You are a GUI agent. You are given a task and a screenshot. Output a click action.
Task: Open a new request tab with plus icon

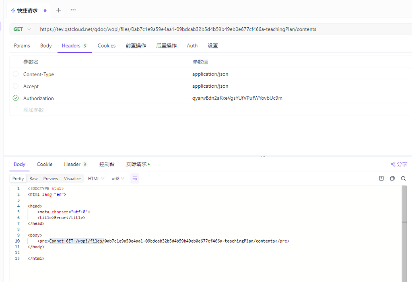[58, 10]
